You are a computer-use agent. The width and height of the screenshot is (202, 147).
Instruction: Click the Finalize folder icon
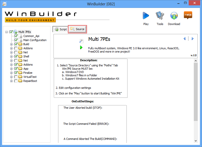coord(20,73)
